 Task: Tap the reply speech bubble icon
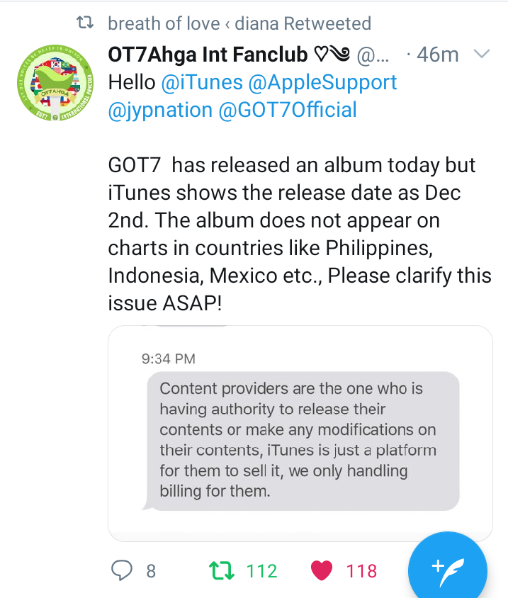click(x=122, y=570)
